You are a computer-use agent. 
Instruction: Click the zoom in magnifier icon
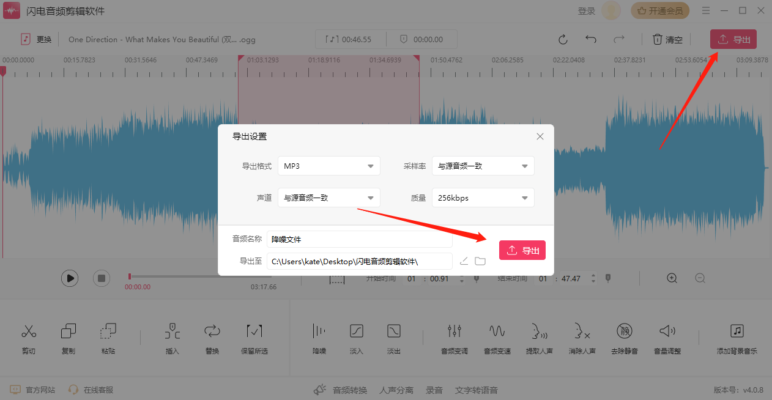click(672, 278)
